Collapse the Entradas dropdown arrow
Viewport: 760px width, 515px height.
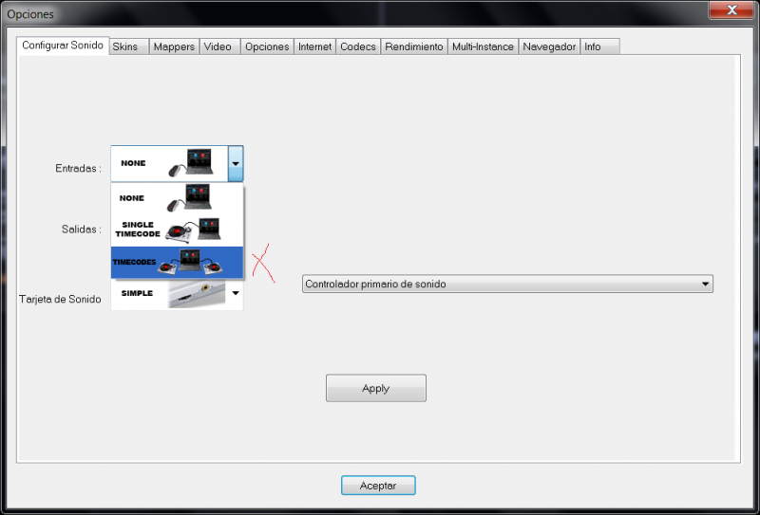pyautogui.click(x=236, y=163)
